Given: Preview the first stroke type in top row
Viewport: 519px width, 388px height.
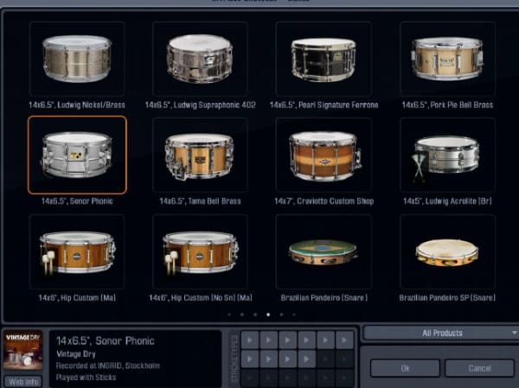Looking at the screenshot, I should point(250,340).
